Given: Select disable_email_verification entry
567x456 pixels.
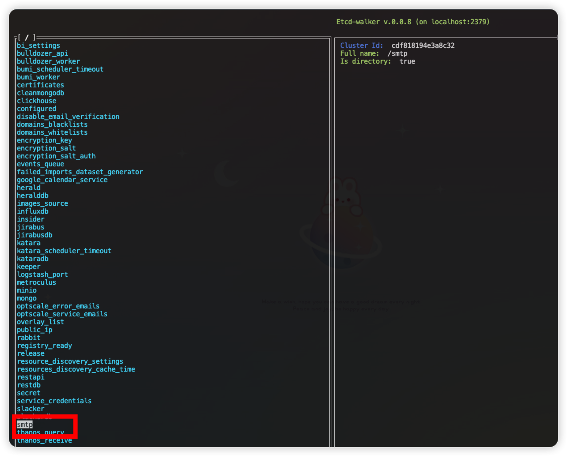Looking at the screenshot, I should click(68, 116).
